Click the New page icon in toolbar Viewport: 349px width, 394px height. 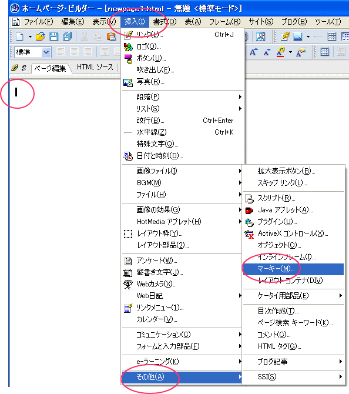tap(19, 36)
